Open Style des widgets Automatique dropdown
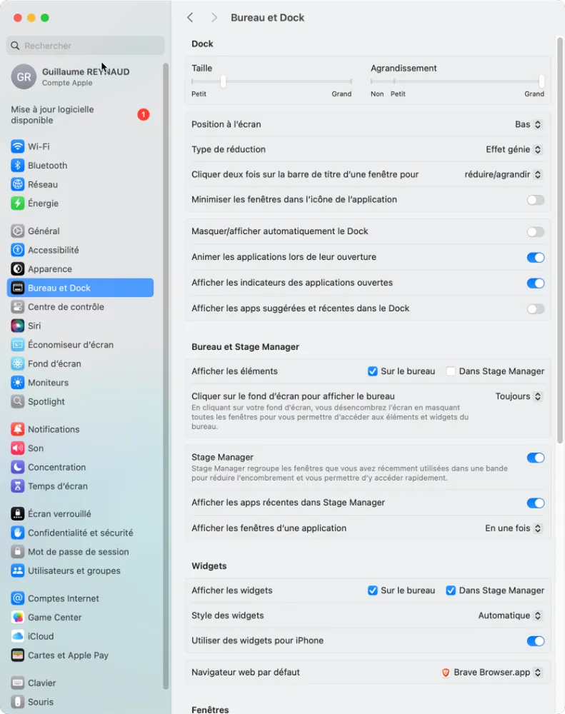565x714 pixels. click(x=510, y=615)
